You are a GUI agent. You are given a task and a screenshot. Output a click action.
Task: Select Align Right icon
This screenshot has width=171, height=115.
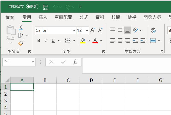coord(127,40)
